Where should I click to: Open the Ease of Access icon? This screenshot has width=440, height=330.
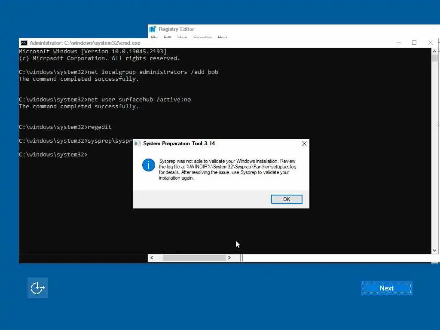click(x=38, y=288)
